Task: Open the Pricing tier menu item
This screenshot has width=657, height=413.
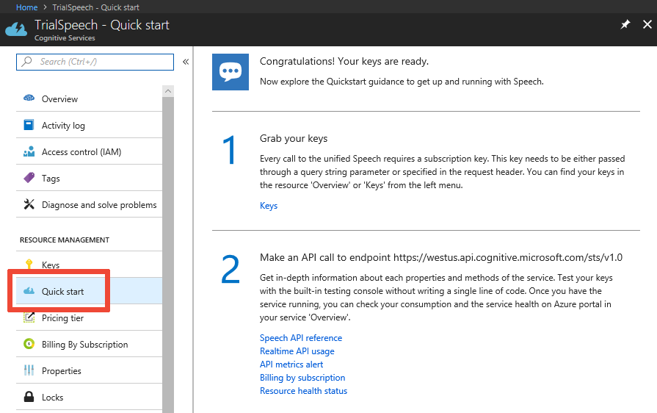Action: 62,318
